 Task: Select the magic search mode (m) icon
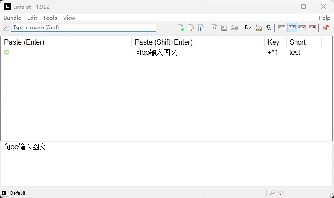point(312,28)
